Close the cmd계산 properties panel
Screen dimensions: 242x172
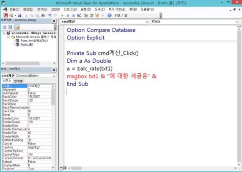click(54, 70)
